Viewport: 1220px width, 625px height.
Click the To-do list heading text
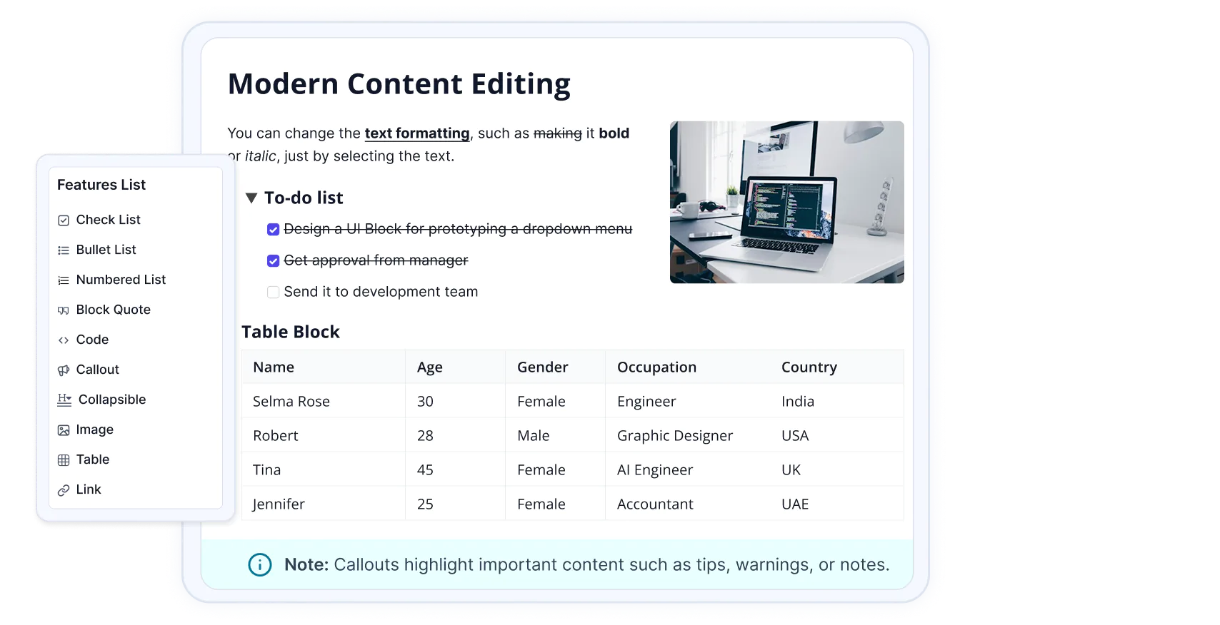click(x=304, y=198)
